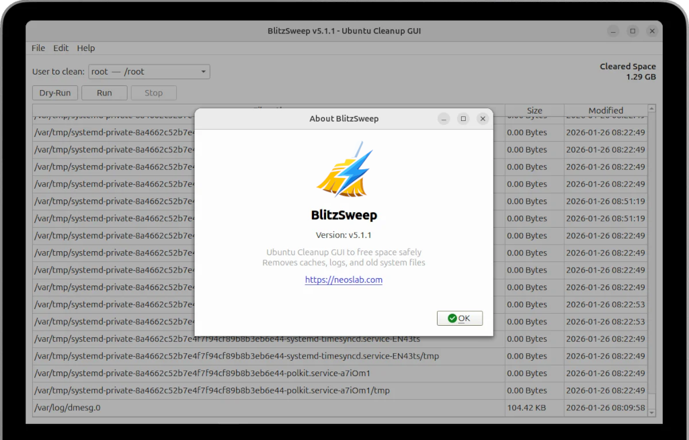689x440 pixels.
Task: Click the BlitzSweep broom logo in About dialog
Action: 344,169
